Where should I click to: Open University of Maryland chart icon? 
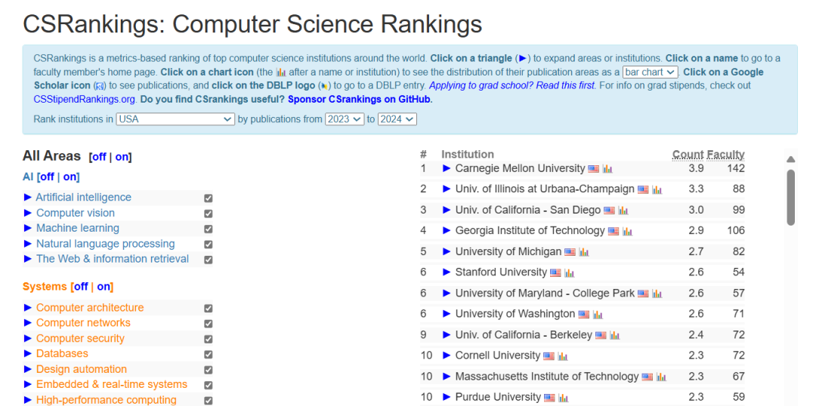pos(657,294)
